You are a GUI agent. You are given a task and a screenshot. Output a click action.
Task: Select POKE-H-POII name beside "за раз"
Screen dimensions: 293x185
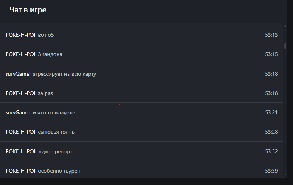21,93
